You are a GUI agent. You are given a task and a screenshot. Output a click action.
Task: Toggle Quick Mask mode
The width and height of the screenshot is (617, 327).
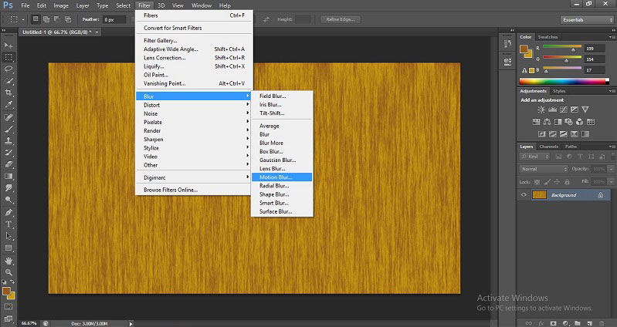tap(8, 306)
